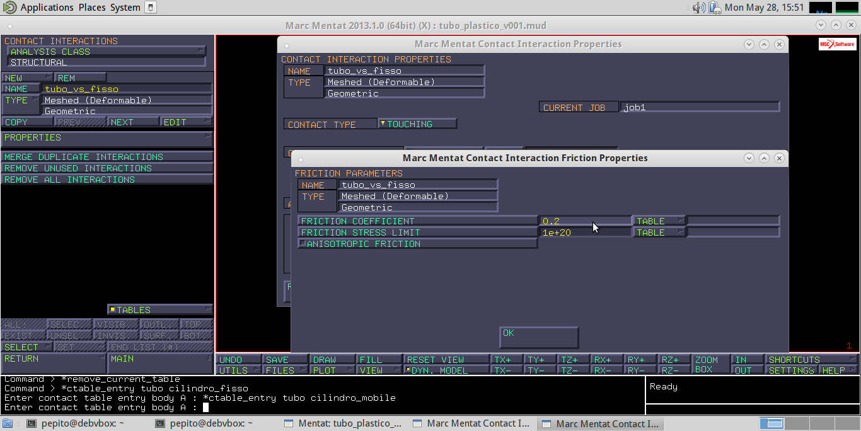Click SETTINGS button

point(792,371)
